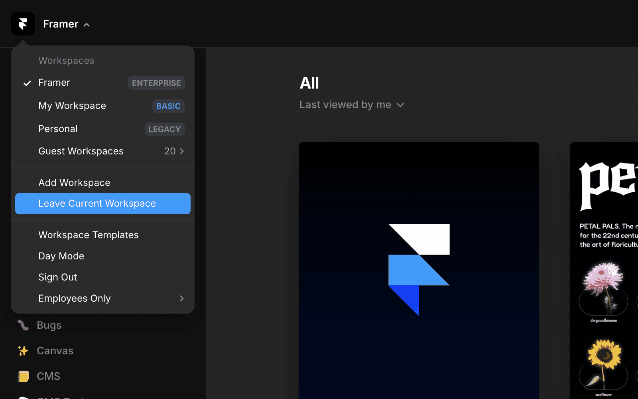The image size is (638, 399).
Task: Click the Framer logo in the top-left corner
Action: [x=23, y=24]
